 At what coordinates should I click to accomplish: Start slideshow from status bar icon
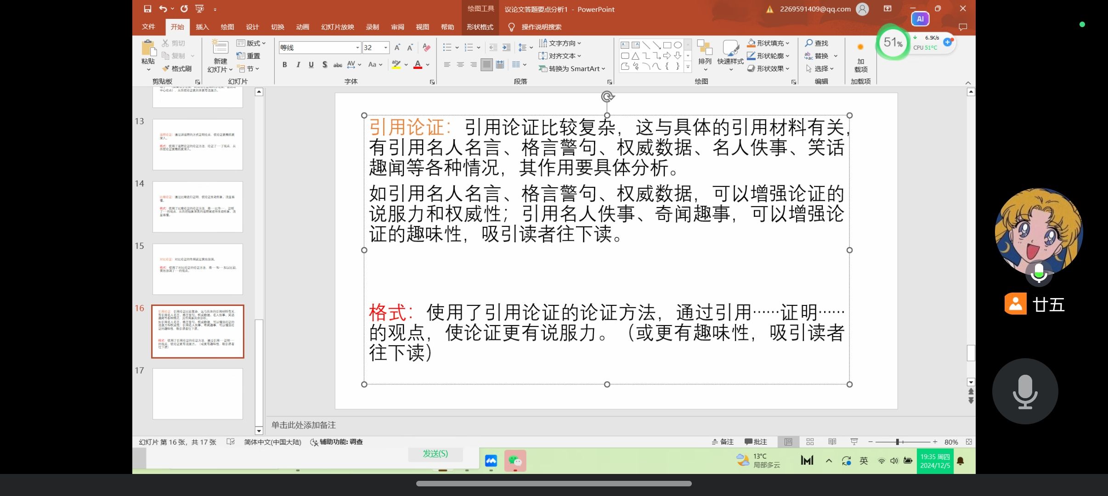coord(854,442)
